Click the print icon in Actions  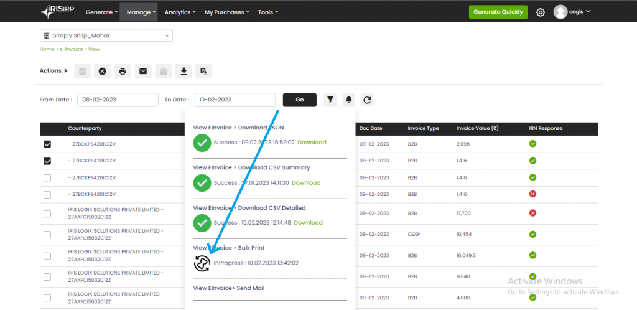coord(123,72)
